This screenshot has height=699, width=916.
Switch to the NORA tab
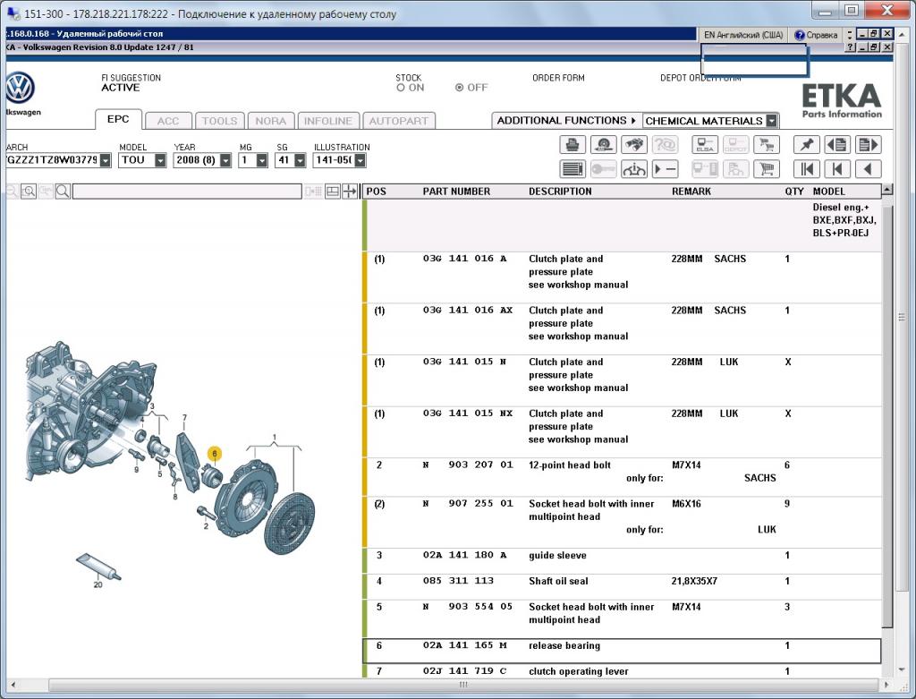tap(270, 121)
